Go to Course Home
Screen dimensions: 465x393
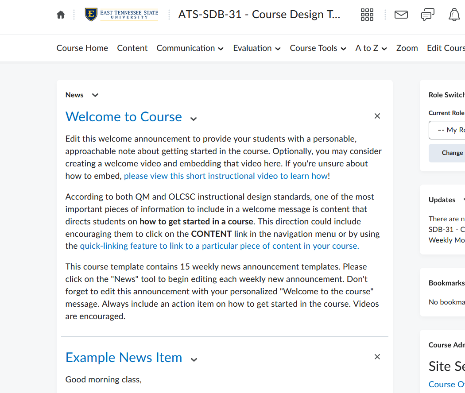click(x=82, y=48)
